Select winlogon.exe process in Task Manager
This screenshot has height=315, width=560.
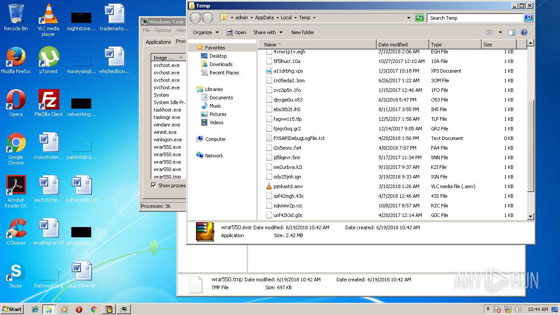(168, 140)
